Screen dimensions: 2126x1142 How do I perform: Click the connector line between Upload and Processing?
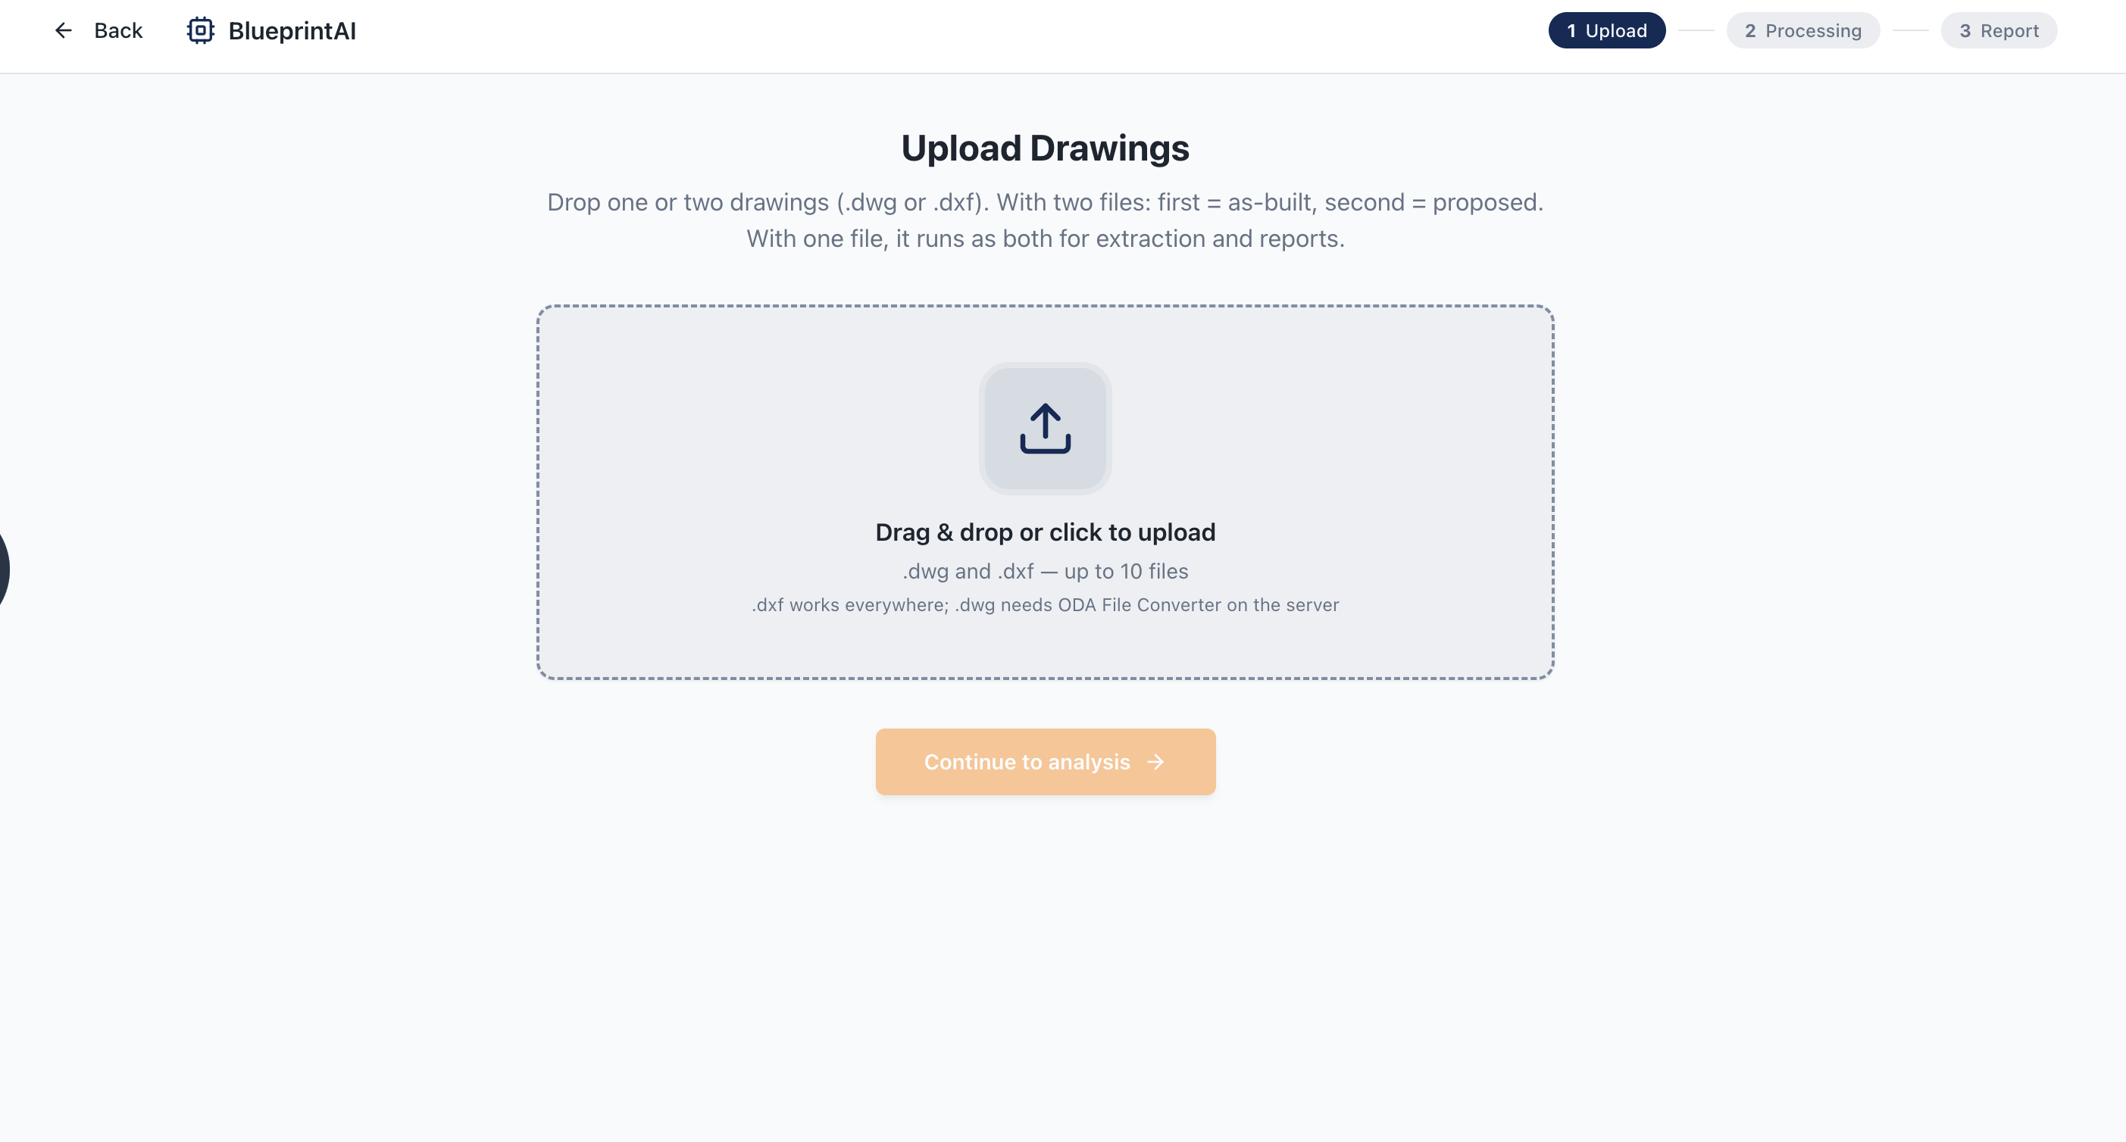[1696, 30]
